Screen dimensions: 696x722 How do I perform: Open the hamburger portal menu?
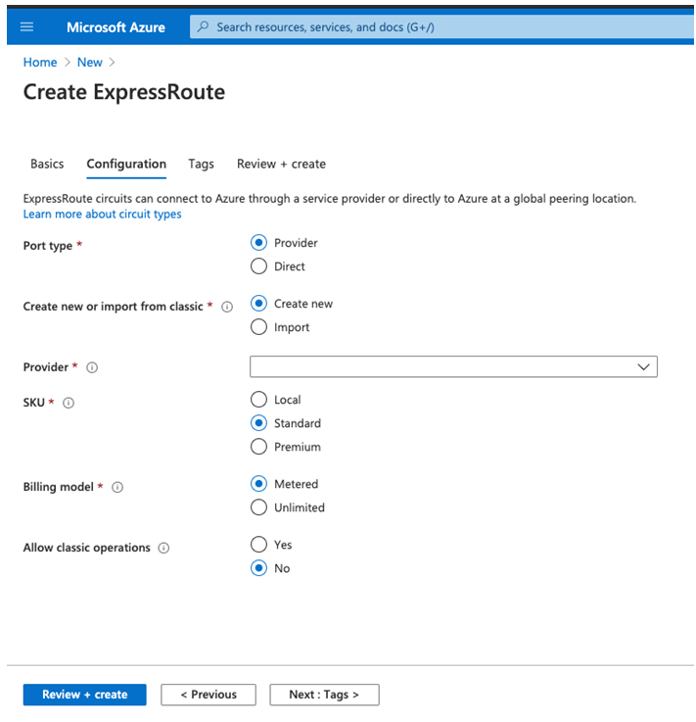(x=26, y=26)
